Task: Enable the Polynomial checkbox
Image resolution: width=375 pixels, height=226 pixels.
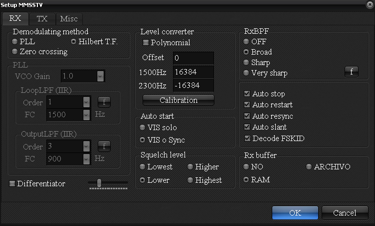Action: click(146, 42)
